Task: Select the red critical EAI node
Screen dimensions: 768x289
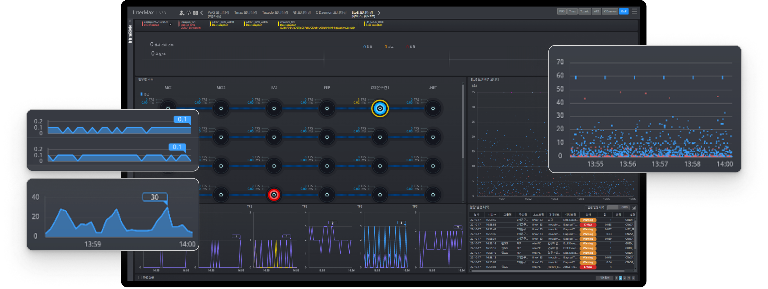Action: [274, 195]
